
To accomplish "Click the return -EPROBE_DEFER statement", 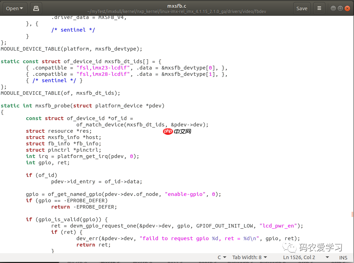I will [x=84, y=207].
